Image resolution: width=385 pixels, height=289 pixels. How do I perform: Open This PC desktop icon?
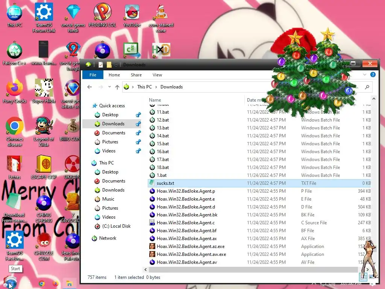click(x=15, y=15)
